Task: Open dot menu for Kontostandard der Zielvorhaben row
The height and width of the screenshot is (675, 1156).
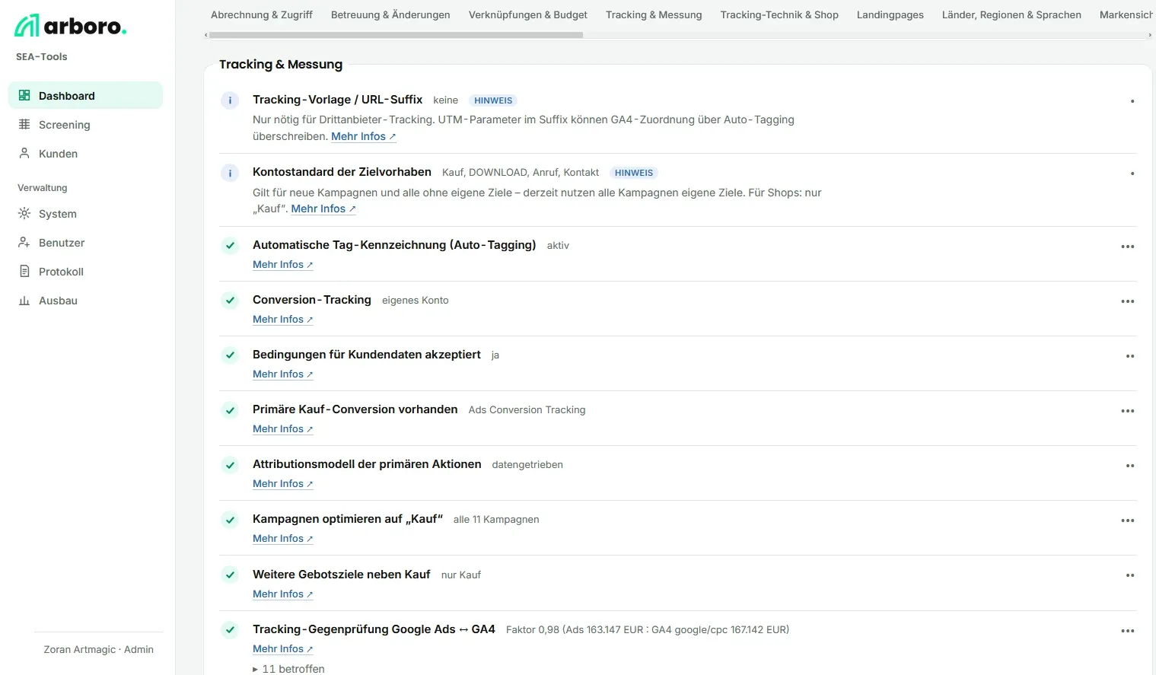Action: [1132, 174]
